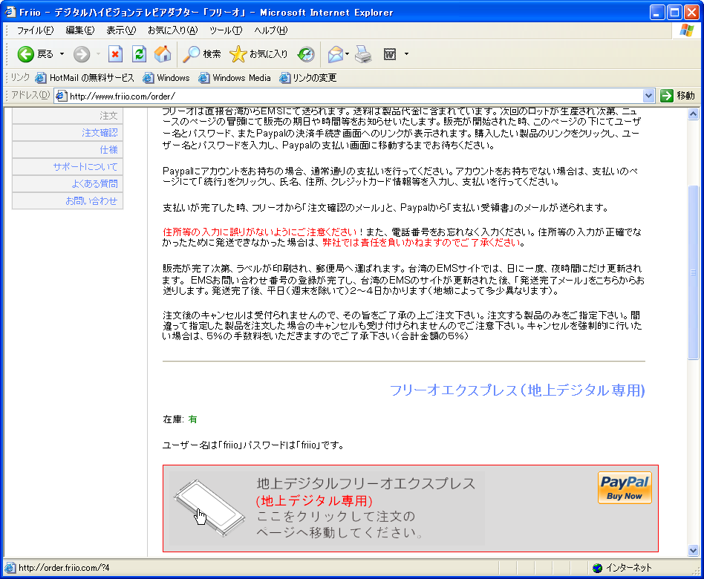The height and width of the screenshot is (579, 704).
Task: Click the page icon in address bar
Action: click(62, 96)
